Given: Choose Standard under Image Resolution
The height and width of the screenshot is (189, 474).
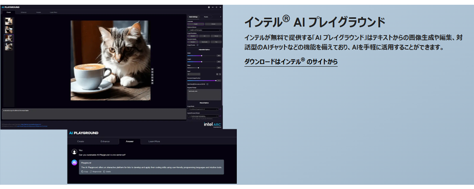Looking at the screenshot, I should (193, 36).
